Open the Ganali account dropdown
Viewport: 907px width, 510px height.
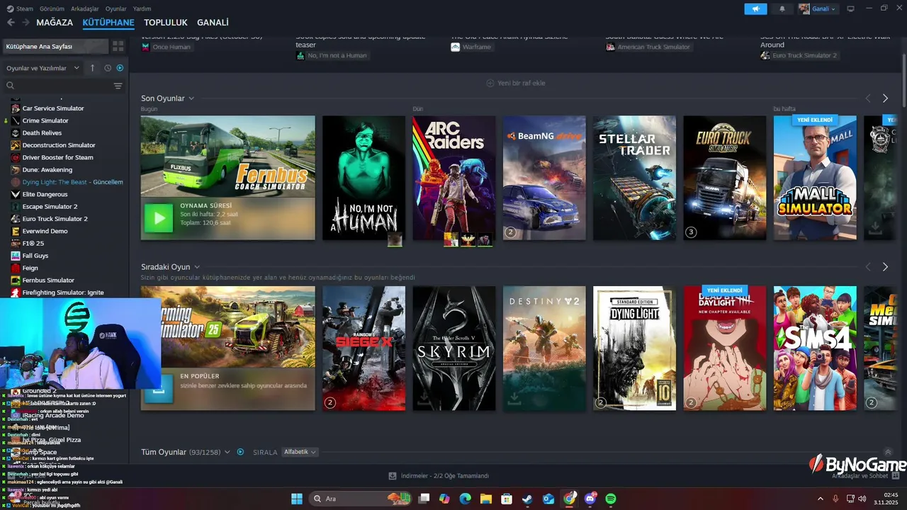(818, 8)
